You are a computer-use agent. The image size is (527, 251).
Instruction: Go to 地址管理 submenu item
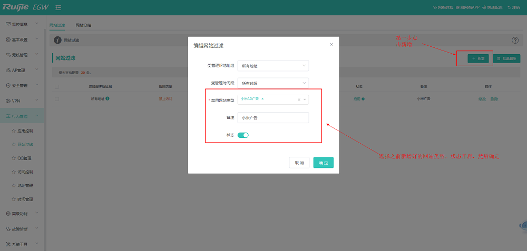pos(22,186)
